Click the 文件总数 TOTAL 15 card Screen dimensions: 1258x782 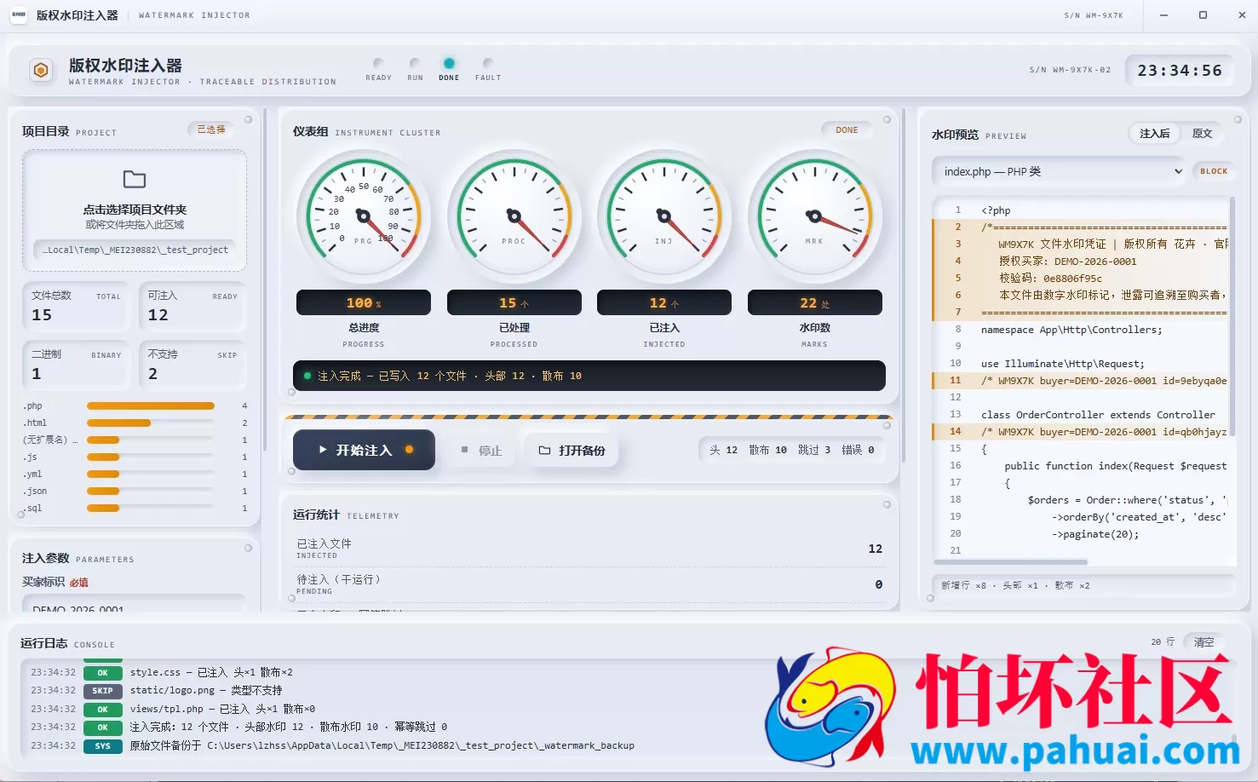pyautogui.click(x=76, y=307)
